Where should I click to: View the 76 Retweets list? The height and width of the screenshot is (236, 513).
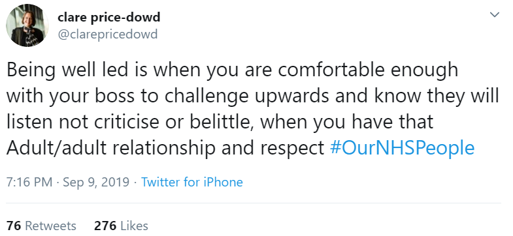[x=41, y=226]
